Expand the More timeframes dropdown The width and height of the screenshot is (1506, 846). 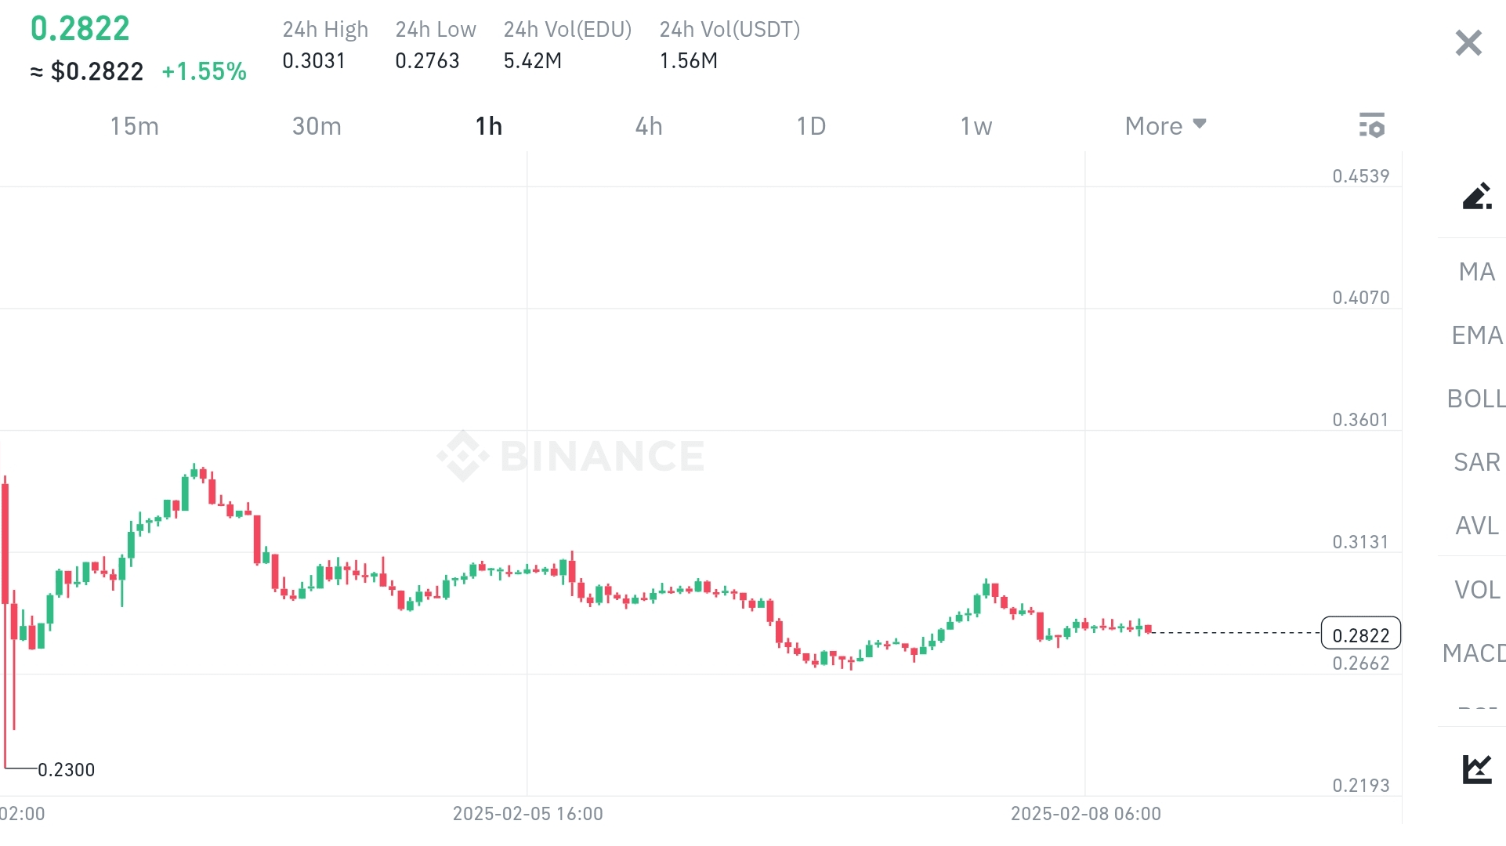coord(1165,126)
